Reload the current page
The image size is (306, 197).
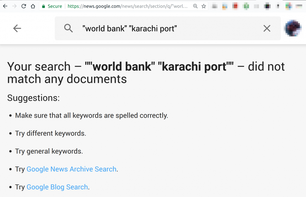click(x=24, y=6)
